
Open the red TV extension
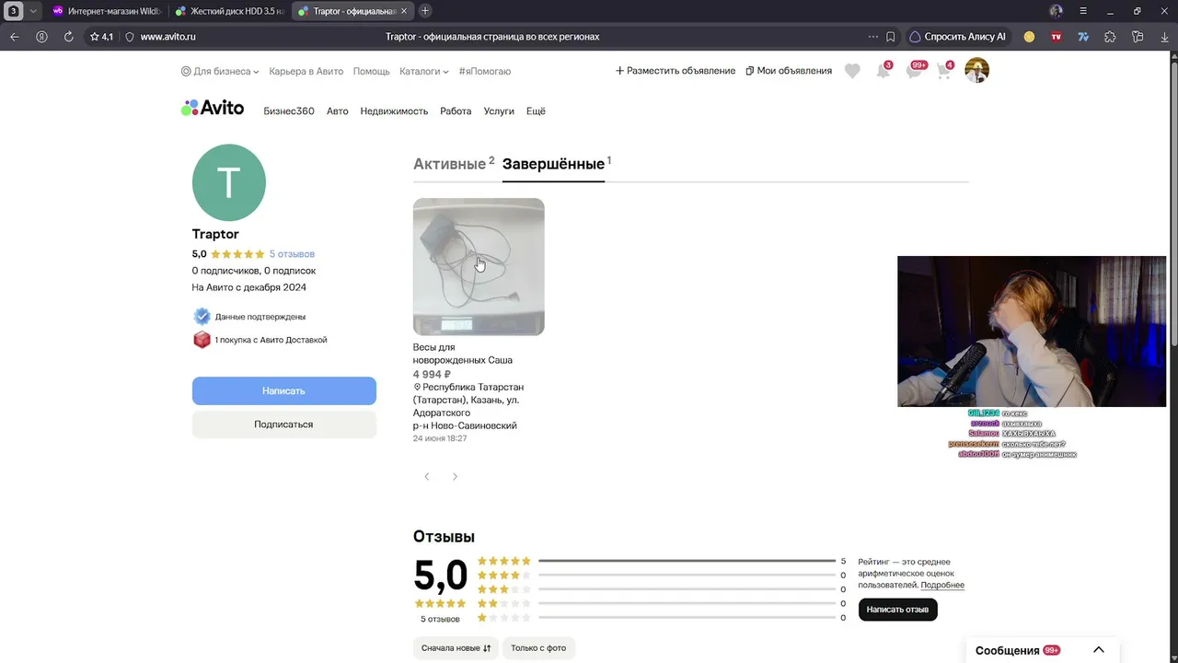[x=1056, y=37]
